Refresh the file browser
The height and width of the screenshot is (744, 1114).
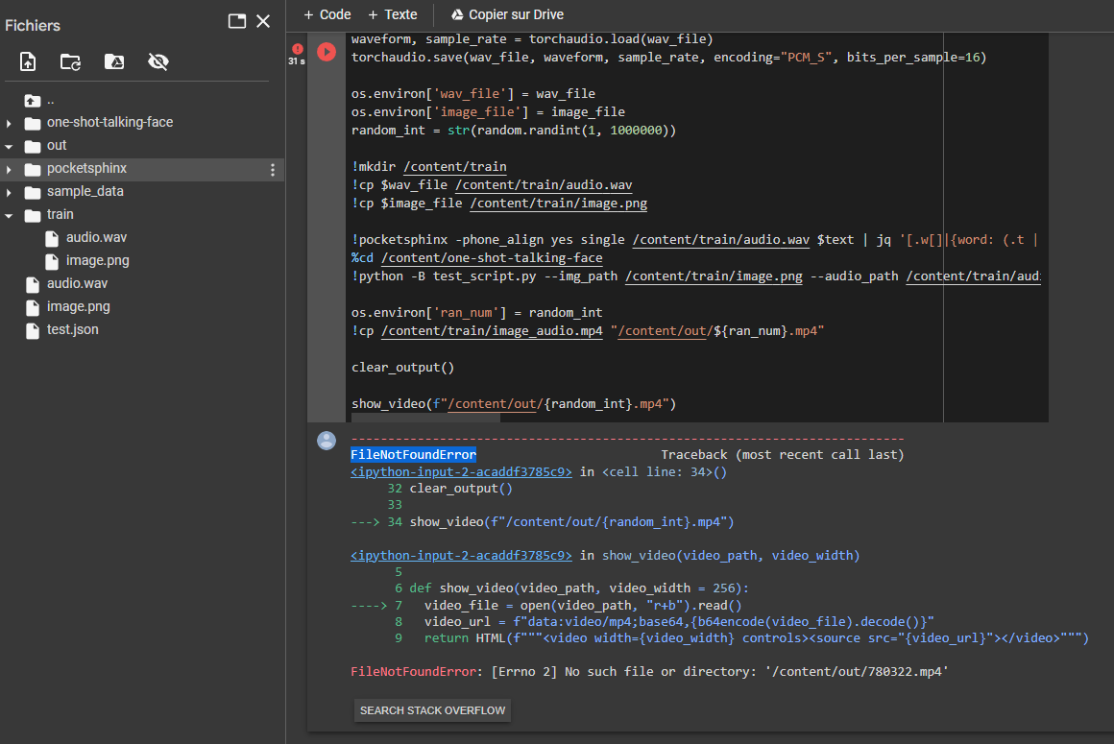click(x=70, y=60)
